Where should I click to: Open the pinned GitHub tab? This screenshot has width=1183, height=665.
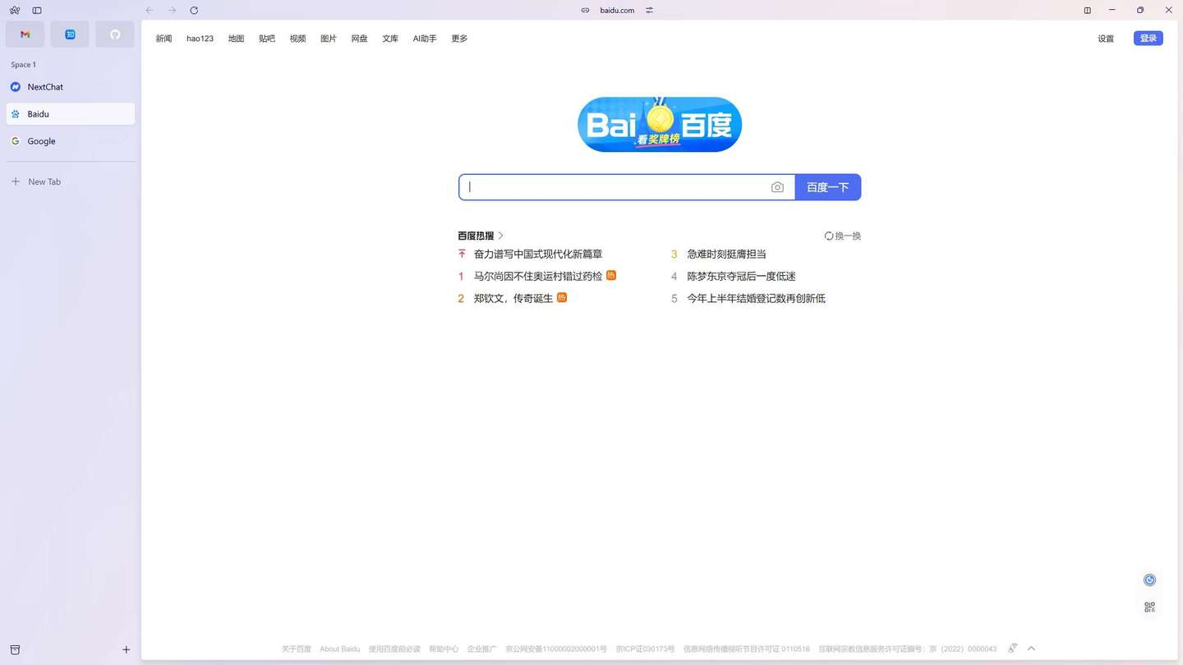coord(115,34)
